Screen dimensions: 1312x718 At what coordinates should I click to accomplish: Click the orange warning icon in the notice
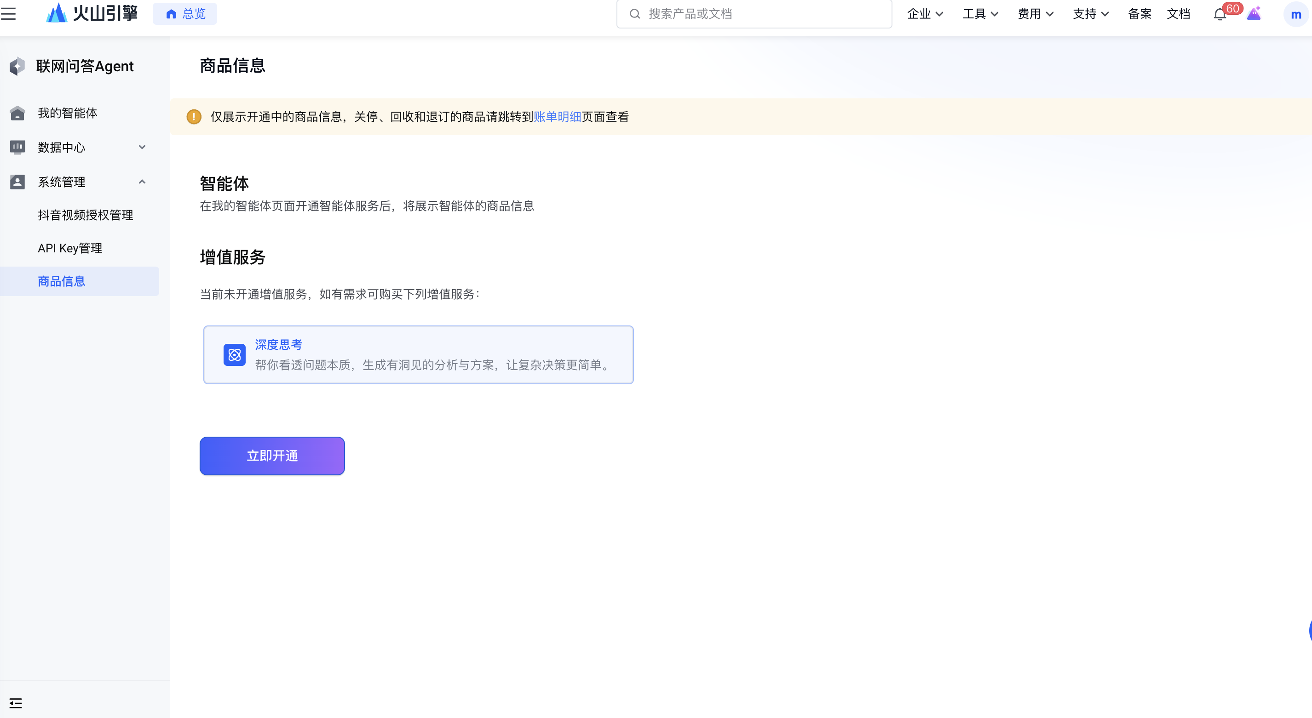[194, 117]
